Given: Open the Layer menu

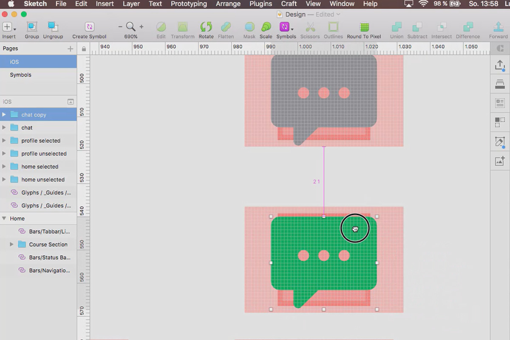Looking at the screenshot, I should pos(131,4).
